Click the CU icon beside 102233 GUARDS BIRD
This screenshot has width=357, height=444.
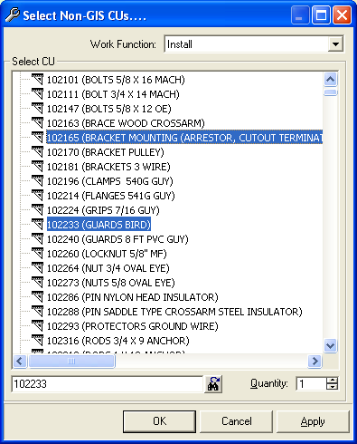click(x=38, y=225)
